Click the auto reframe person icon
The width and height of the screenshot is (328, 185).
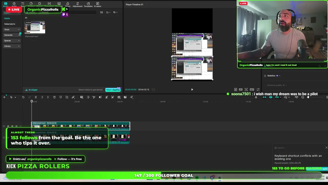(107, 97)
